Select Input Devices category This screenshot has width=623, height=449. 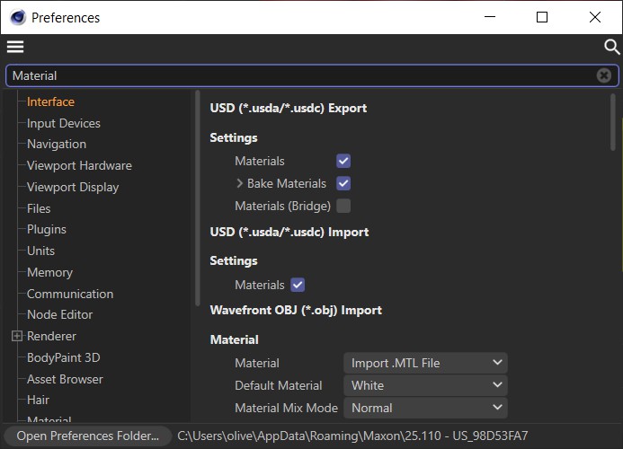[63, 123]
